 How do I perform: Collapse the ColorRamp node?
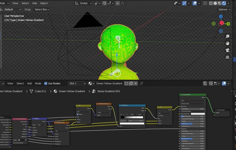coord(120,105)
